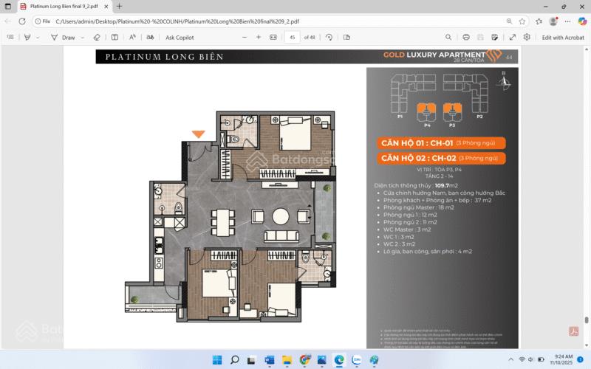
Task: Refresh the current page
Action: click(x=22, y=21)
